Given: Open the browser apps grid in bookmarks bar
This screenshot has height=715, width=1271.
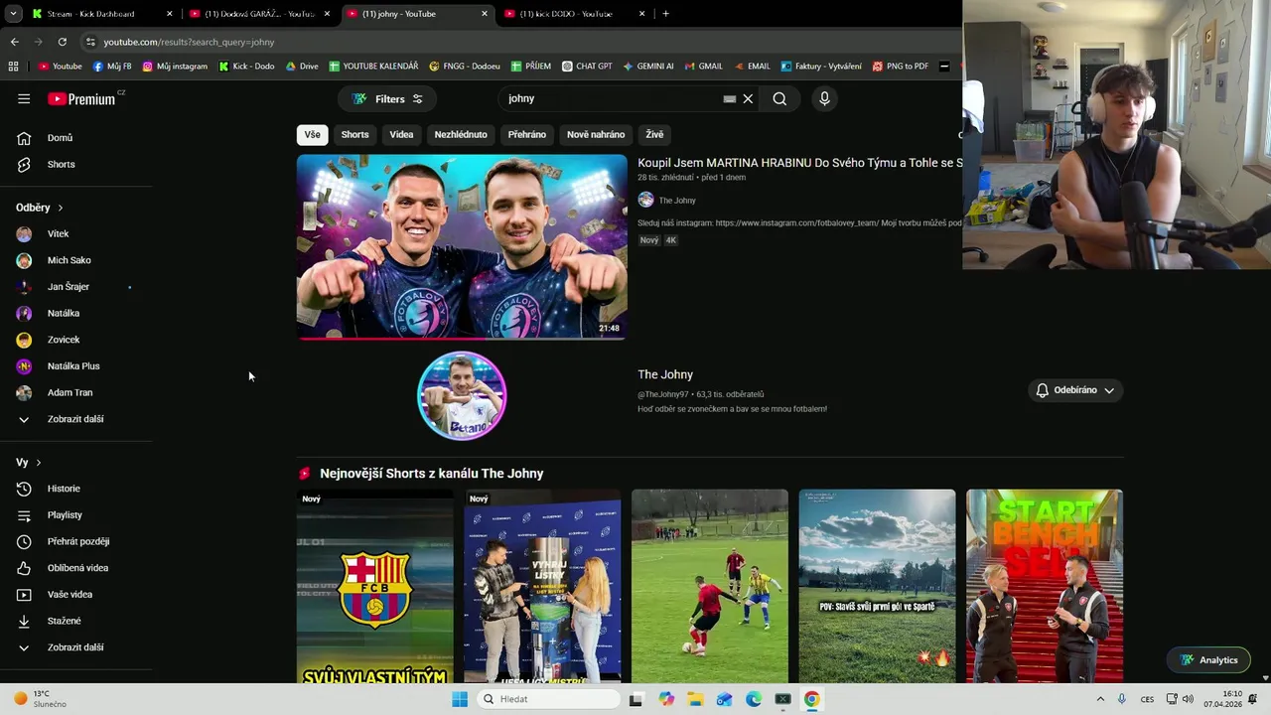Looking at the screenshot, I should (x=13, y=67).
